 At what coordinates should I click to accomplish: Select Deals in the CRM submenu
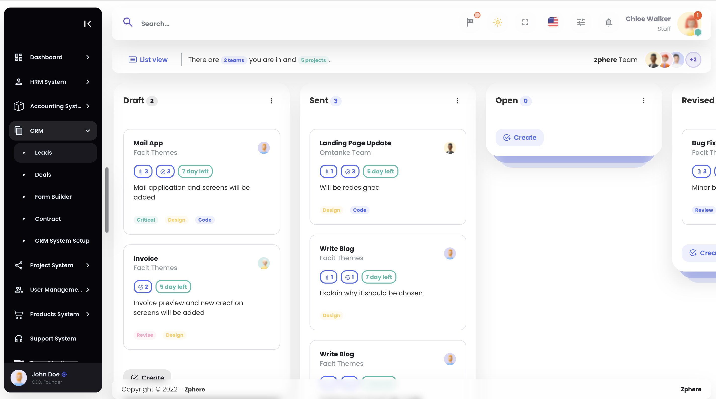(x=43, y=175)
